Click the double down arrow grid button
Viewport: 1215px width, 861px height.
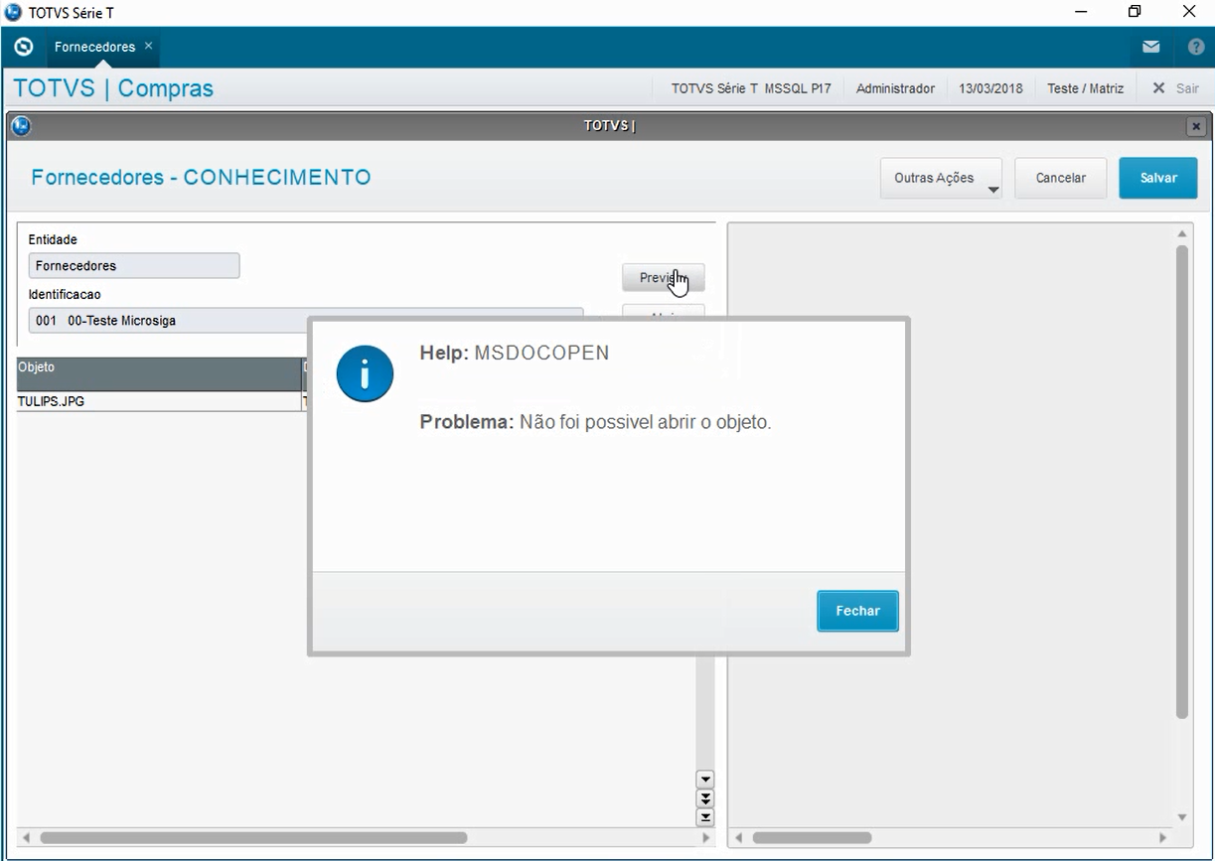(705, 798)
